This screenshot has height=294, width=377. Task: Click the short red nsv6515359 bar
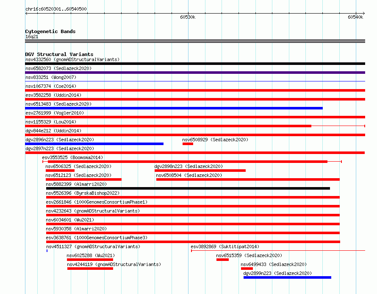tap(222, 260)
